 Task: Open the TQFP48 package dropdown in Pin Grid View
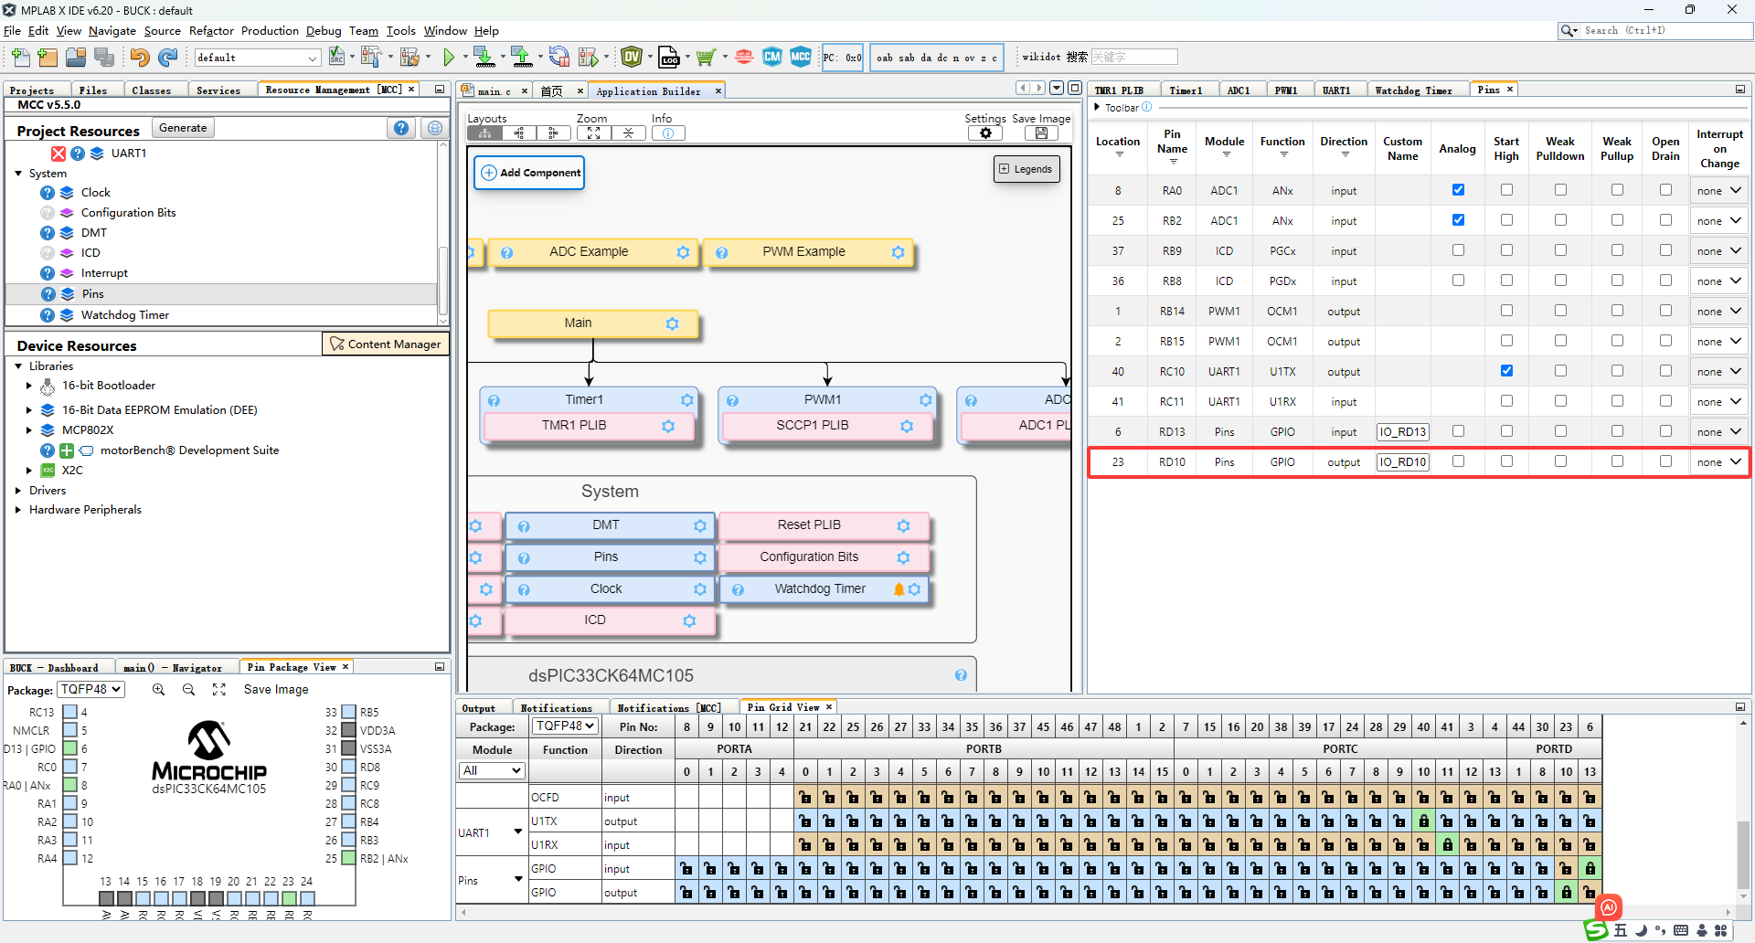(566, 726)
